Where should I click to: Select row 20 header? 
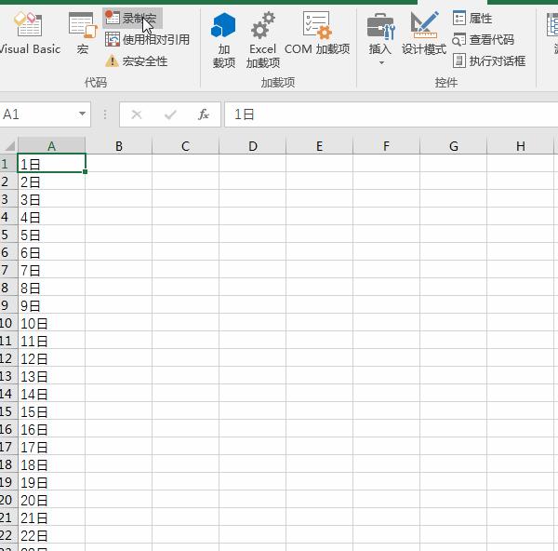tap(7, 500)
